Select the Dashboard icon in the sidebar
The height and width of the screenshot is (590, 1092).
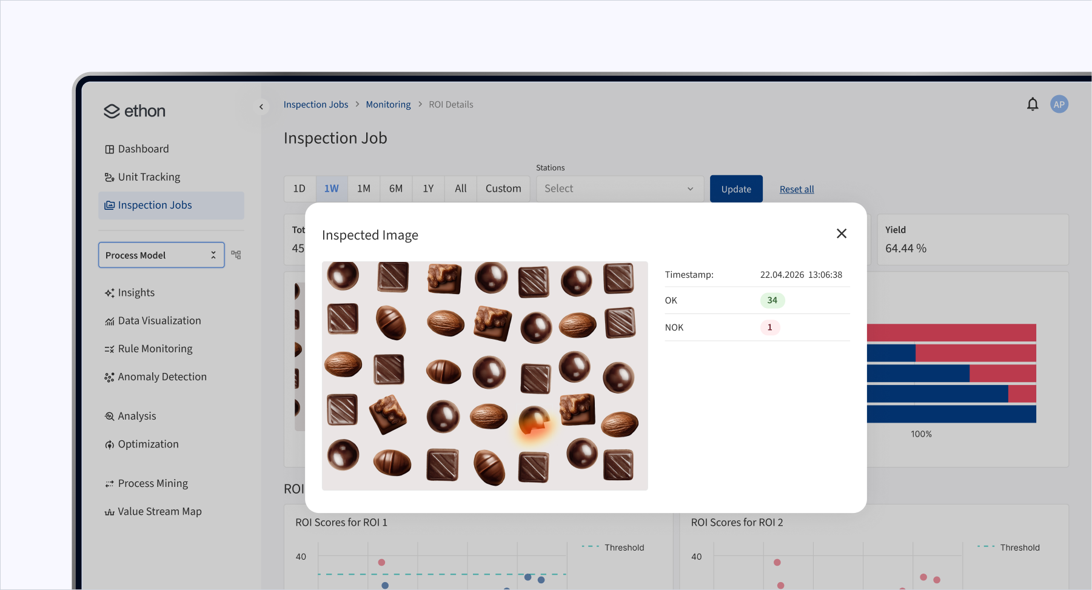(x=110, y=149)
